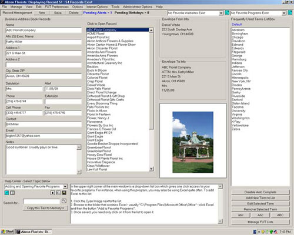The width and height of the screenshot is (294, 235).
Task: Click the New record button
Action: pos(42,13)
